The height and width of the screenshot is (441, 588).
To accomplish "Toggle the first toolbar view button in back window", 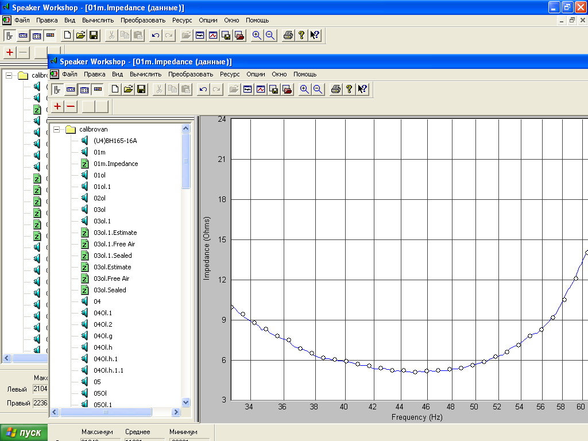I will (10, 35).
